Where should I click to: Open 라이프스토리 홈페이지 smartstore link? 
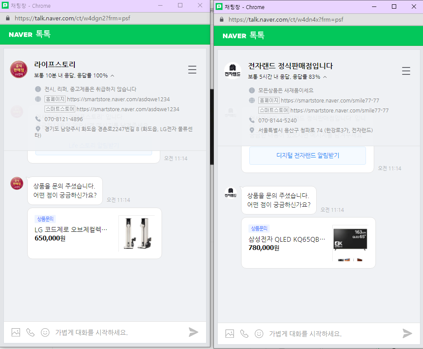click(118, 99)
